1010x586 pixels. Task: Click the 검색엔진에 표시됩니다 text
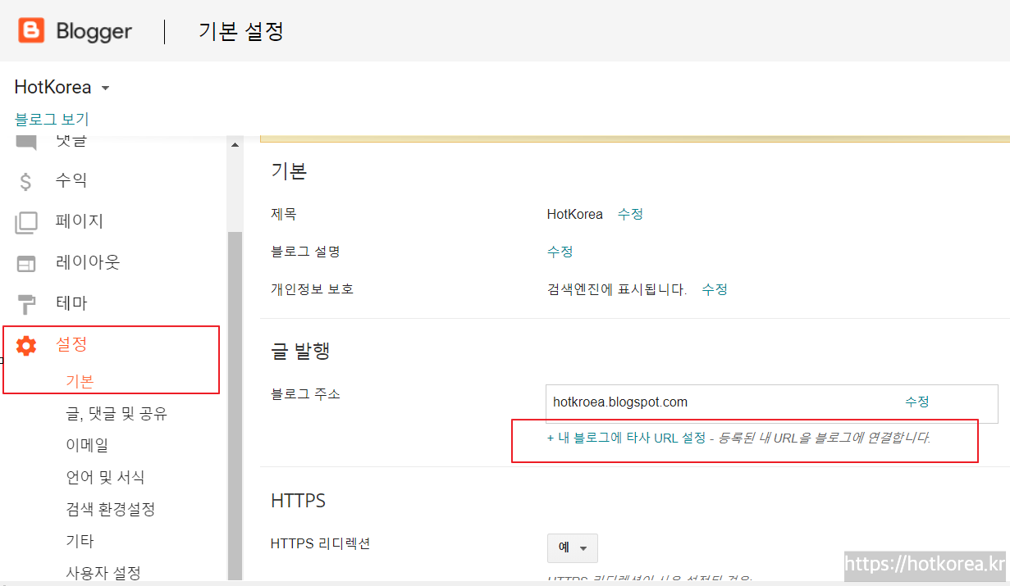click(617, 289)
